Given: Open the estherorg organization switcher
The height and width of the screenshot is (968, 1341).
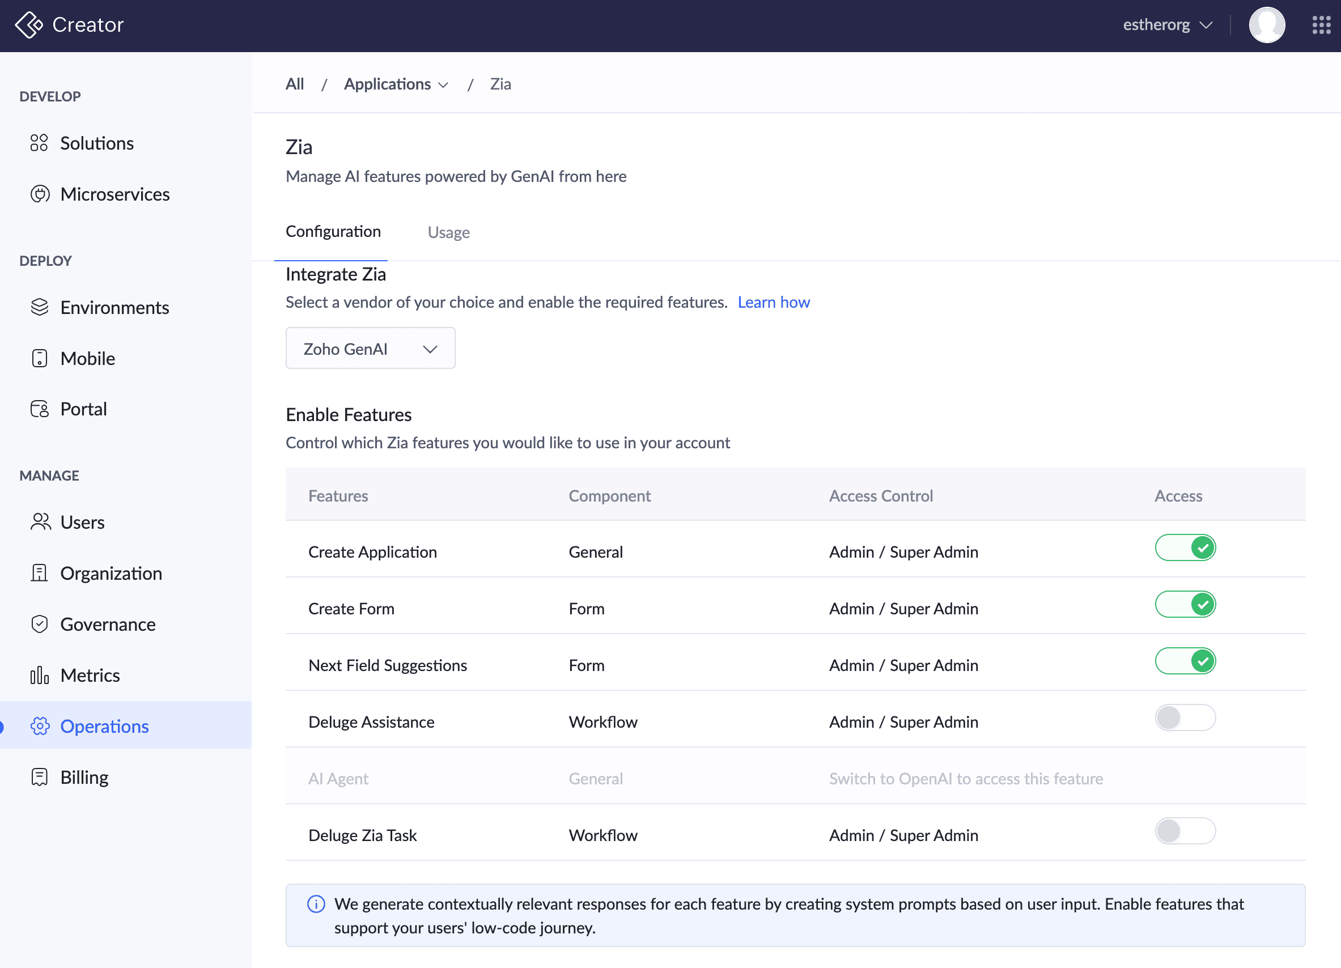Looking at the screenshot, I should pyautogui.click(x=1167, y=25).
